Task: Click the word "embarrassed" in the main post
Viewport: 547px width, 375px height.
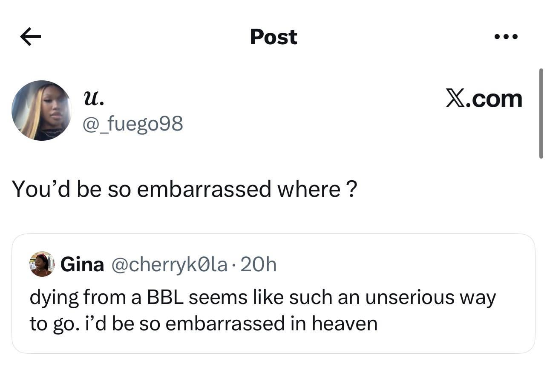Action: pos(204,189)
